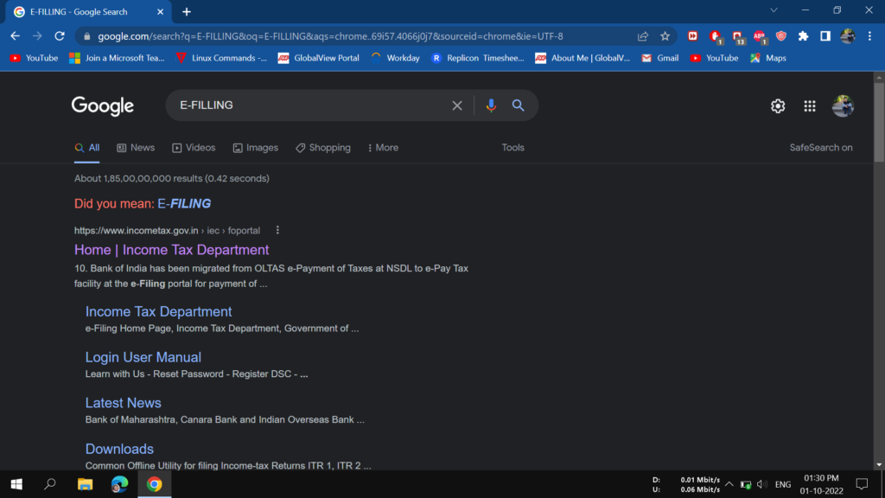Open the taskbar clock and date
Image resolution: width=885 pixels, height=498 pixels.
click(821, 484)
